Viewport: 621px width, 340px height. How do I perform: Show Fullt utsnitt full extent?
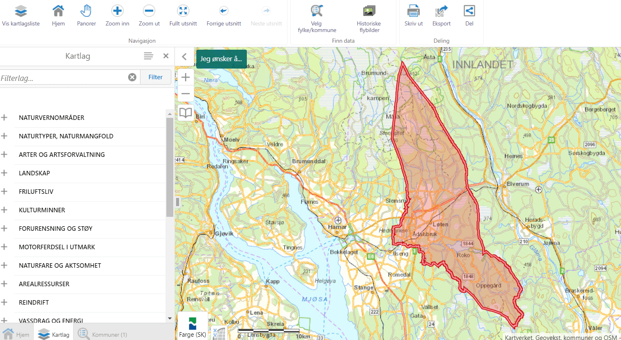[x=183, y=16]
